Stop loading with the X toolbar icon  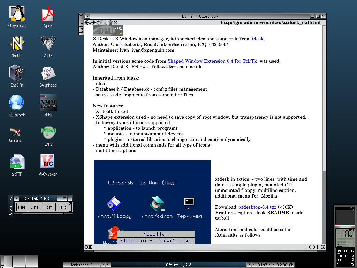click(116, 22)
